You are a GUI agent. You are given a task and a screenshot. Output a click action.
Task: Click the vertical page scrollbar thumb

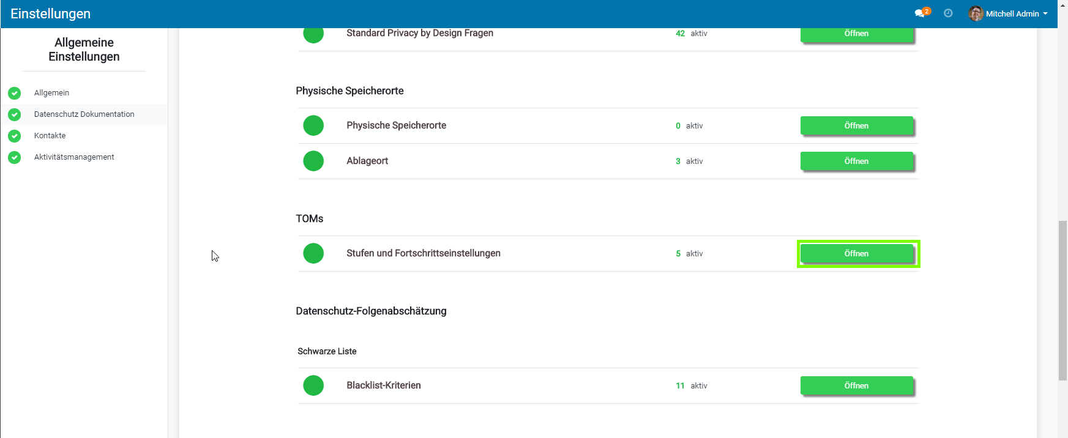pos(1062,300)
